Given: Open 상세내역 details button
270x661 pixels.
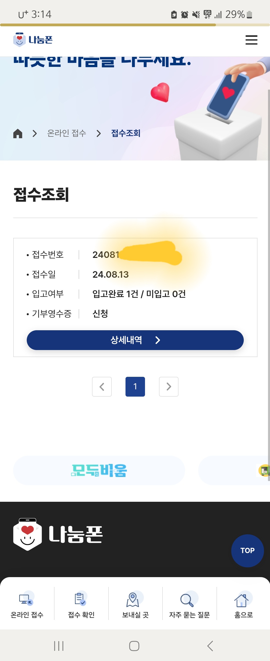Looking at the screenshot, I should [x=135, y=340].
